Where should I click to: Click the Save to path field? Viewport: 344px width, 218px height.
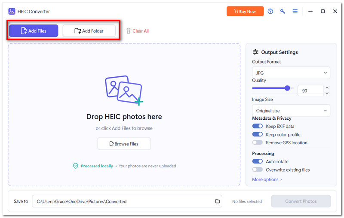[127, 201]
